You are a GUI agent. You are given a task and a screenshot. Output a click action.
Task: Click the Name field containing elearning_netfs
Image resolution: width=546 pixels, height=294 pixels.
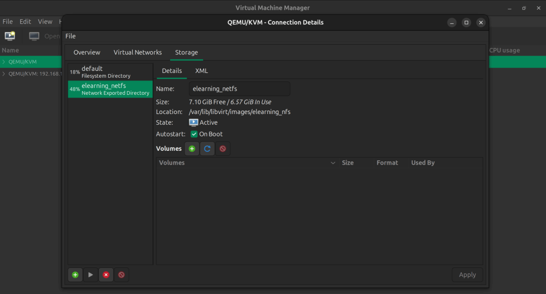click(x=239, y=89)
